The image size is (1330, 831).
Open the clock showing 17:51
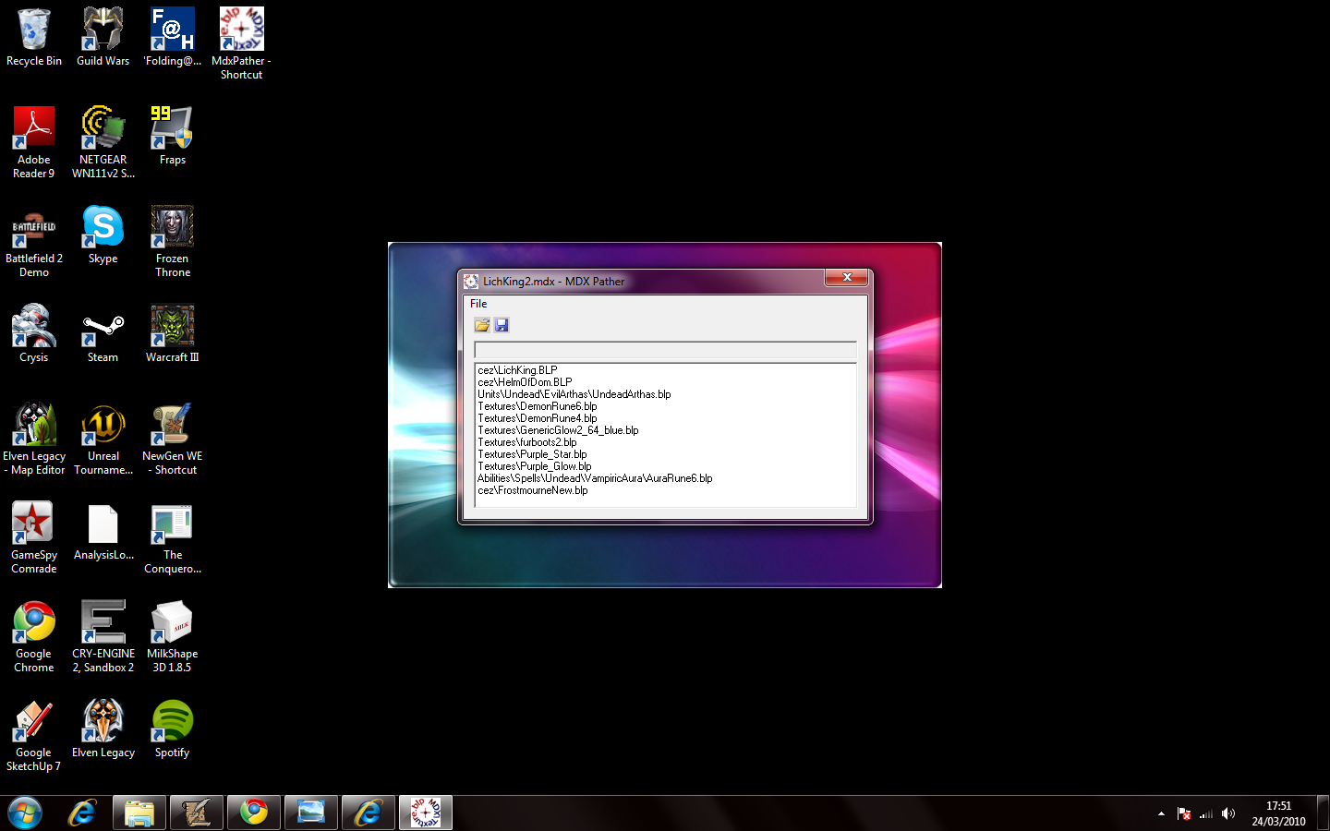click(1279, 813)
